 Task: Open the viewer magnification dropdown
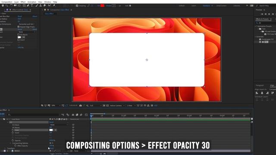point(56,105)
